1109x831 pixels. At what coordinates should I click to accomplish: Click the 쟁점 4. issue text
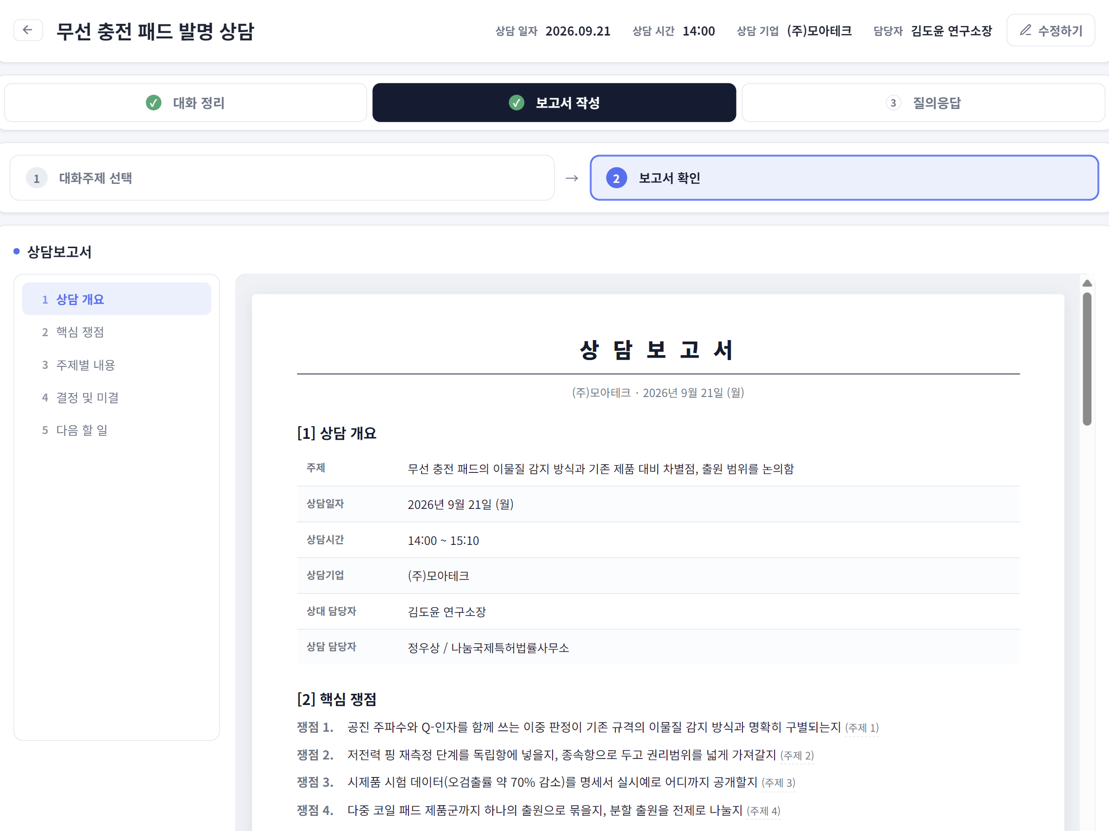coord(544,810)
